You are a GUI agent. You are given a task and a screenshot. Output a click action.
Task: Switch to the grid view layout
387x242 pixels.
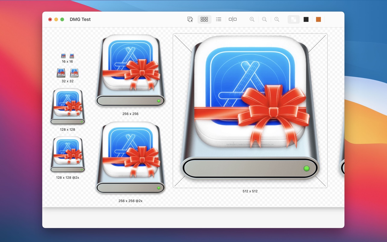[204, 19]
